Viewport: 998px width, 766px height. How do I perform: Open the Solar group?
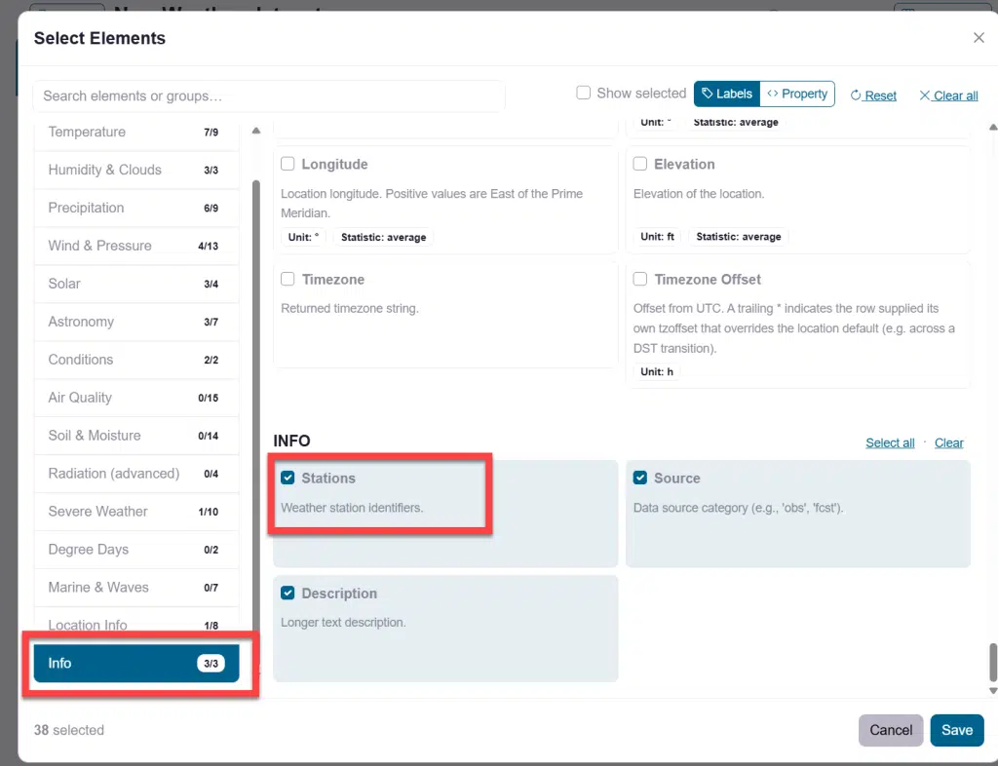point(136,284)
